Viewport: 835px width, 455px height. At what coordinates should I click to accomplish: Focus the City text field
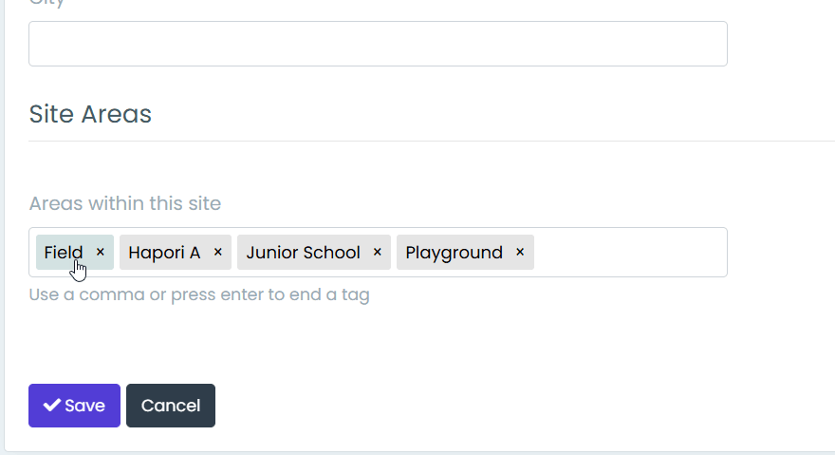click(x=378, y=44)
